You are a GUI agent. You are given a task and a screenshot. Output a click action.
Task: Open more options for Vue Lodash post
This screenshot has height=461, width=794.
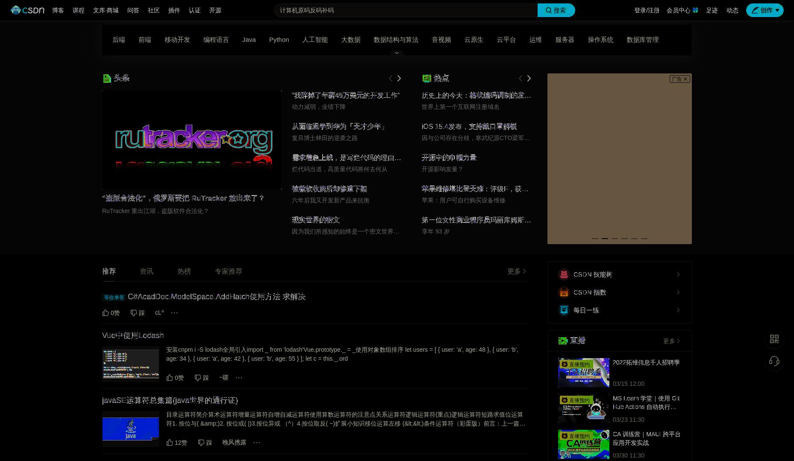(239, 378)
